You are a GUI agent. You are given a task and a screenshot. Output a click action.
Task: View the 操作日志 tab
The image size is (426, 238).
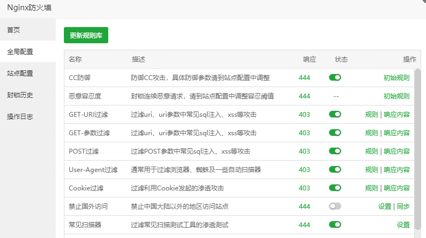coord(28,117)
